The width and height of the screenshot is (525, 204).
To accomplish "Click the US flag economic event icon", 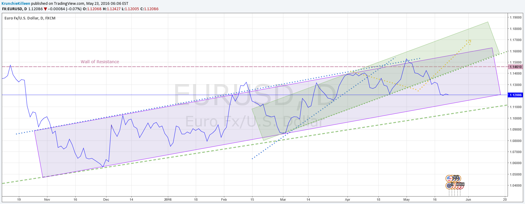I will tap(449, 179).
